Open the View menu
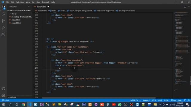The height and width of the screenshot is (107, 191). coord(28,2)
